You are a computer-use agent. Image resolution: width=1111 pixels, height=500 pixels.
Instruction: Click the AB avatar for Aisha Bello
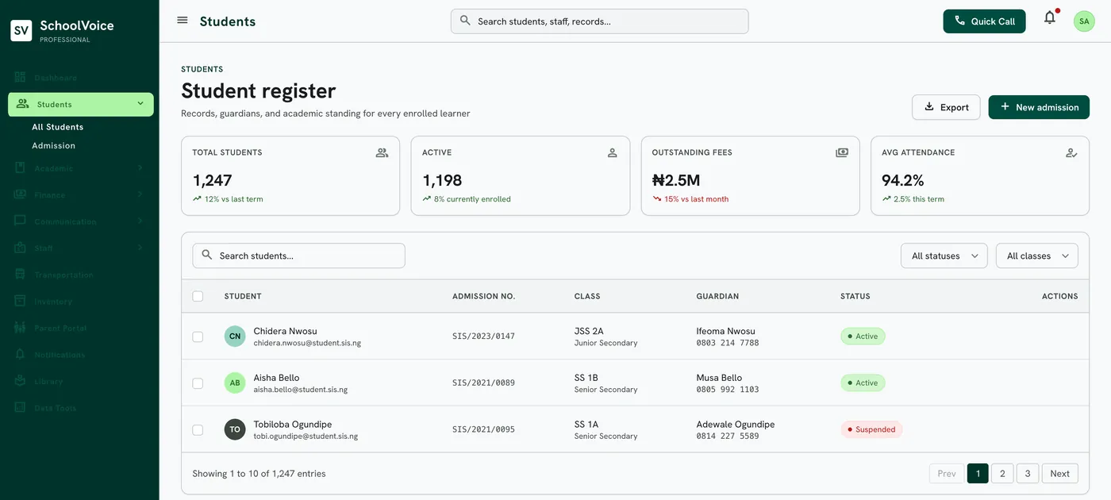pos(235,383)
